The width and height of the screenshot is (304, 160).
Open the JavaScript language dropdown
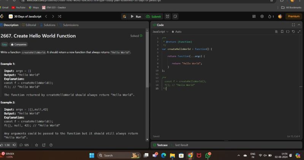point(160,32)
